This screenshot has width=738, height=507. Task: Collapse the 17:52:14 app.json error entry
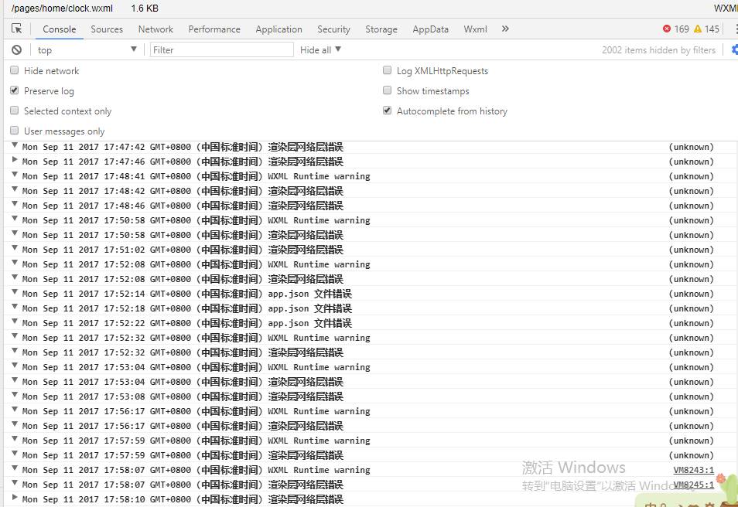(x=15, y=293)
